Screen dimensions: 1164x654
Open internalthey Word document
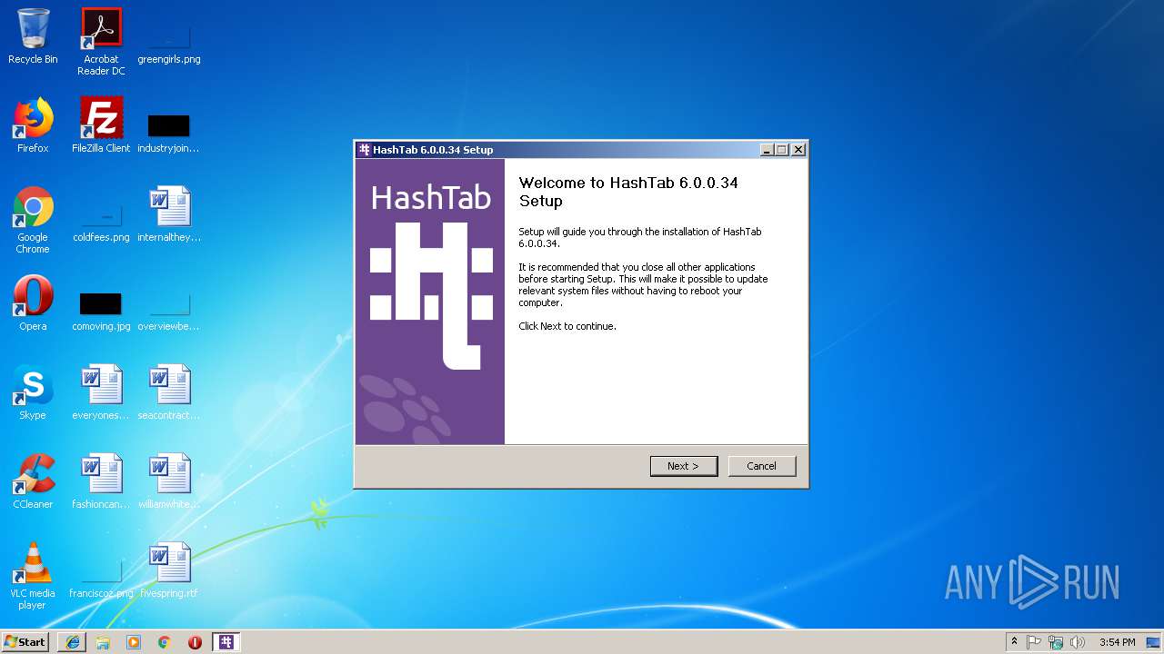[169, 214]
